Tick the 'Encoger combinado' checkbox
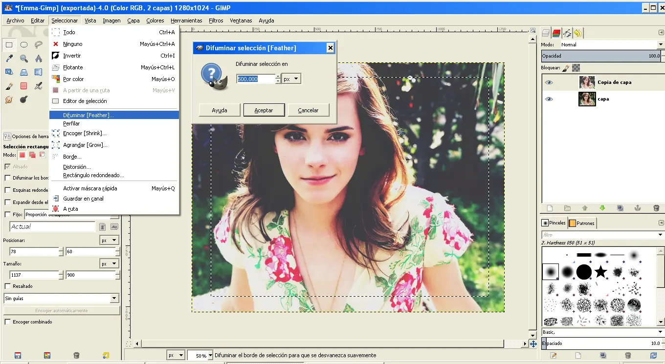Screen dimensions: 665x364 7,322
